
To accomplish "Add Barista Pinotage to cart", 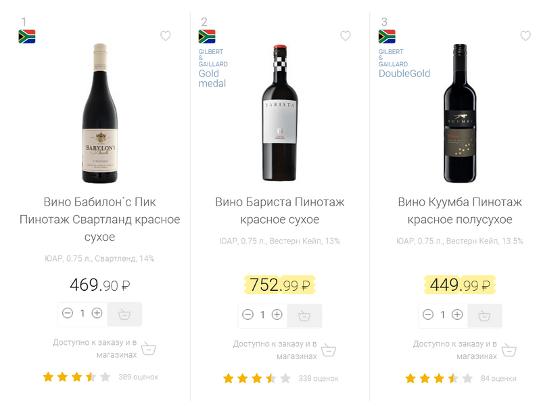I will coord(304,315).
